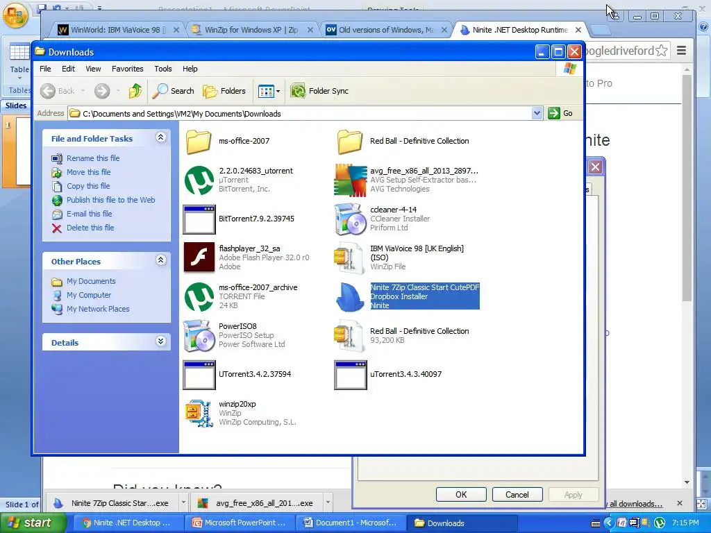Open avg_free download item dropdown arrow
711x533 pixels.
coord(328,502)
